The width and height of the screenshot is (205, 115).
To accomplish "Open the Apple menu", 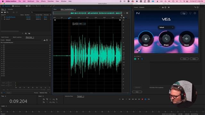I will [3, 1].
